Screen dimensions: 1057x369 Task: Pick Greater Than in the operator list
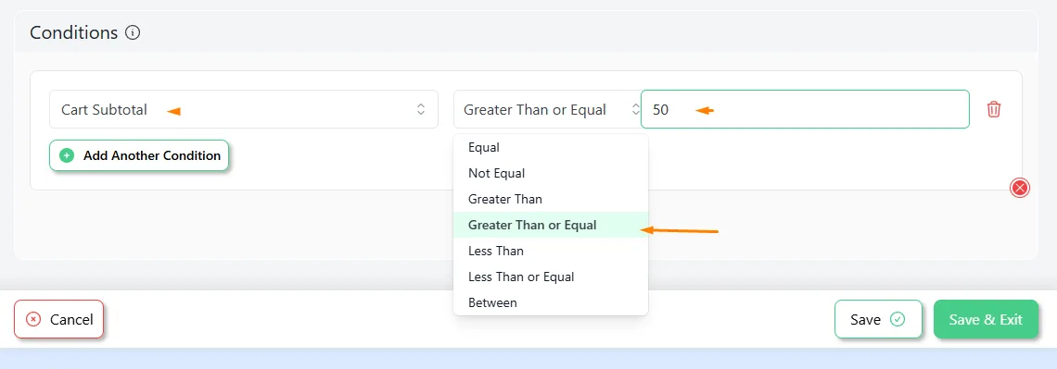click(551, 199)
